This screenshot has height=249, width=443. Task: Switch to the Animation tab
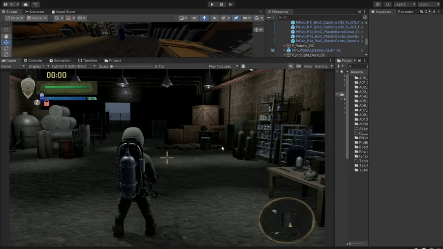[60, 61]
